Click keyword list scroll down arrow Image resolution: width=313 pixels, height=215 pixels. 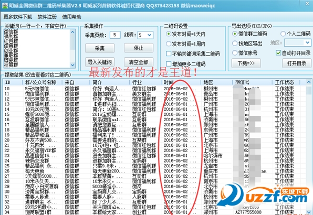[72, 64]
